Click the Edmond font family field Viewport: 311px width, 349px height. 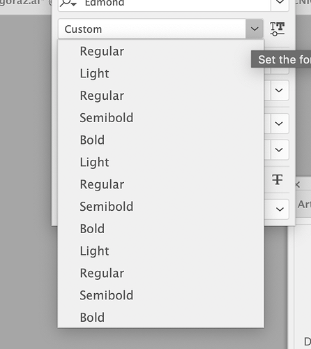[165, 3]
